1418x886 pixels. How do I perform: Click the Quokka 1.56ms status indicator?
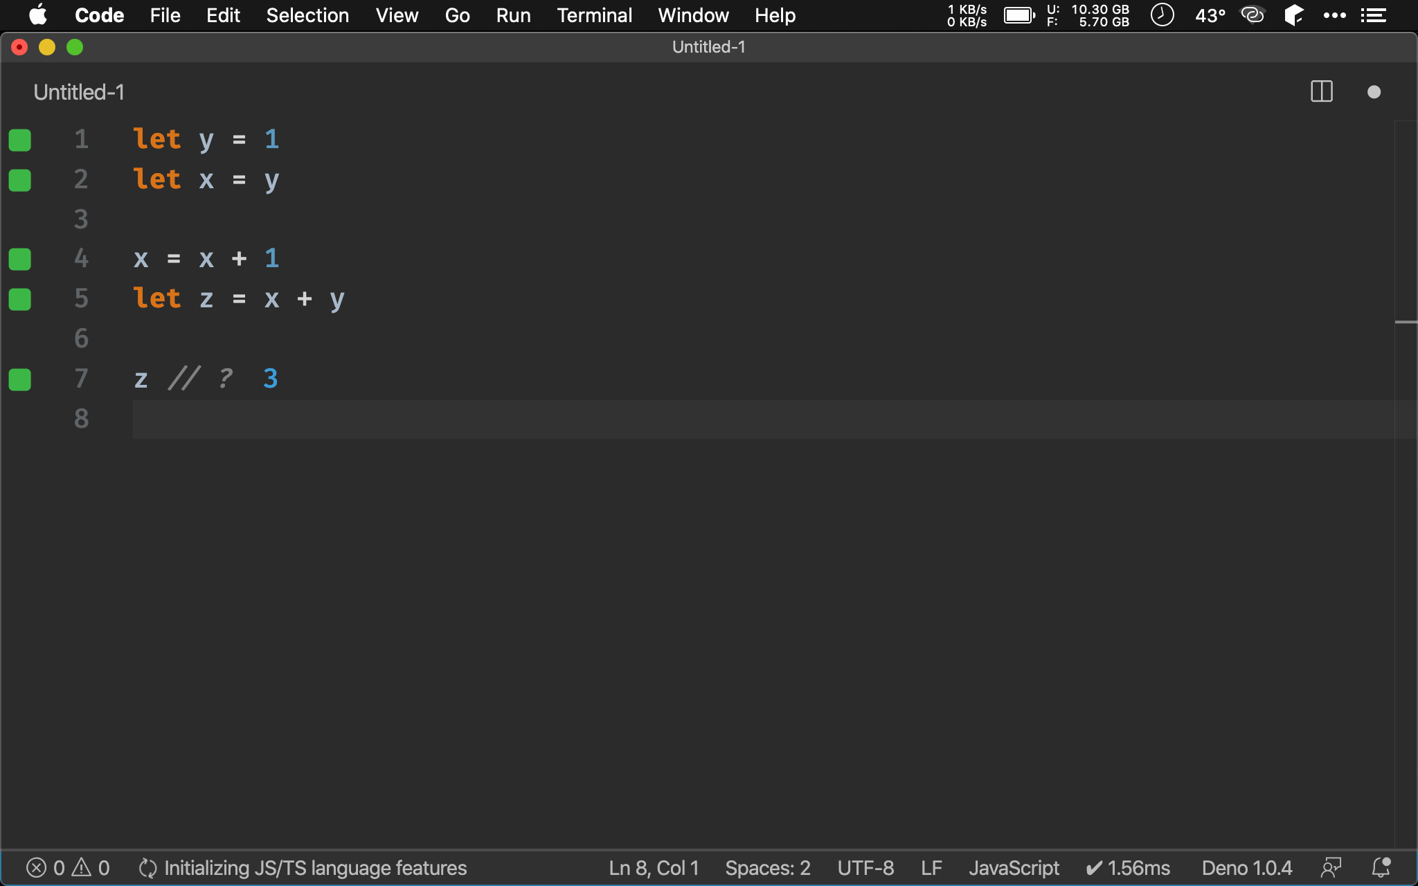coord(1128,867)
